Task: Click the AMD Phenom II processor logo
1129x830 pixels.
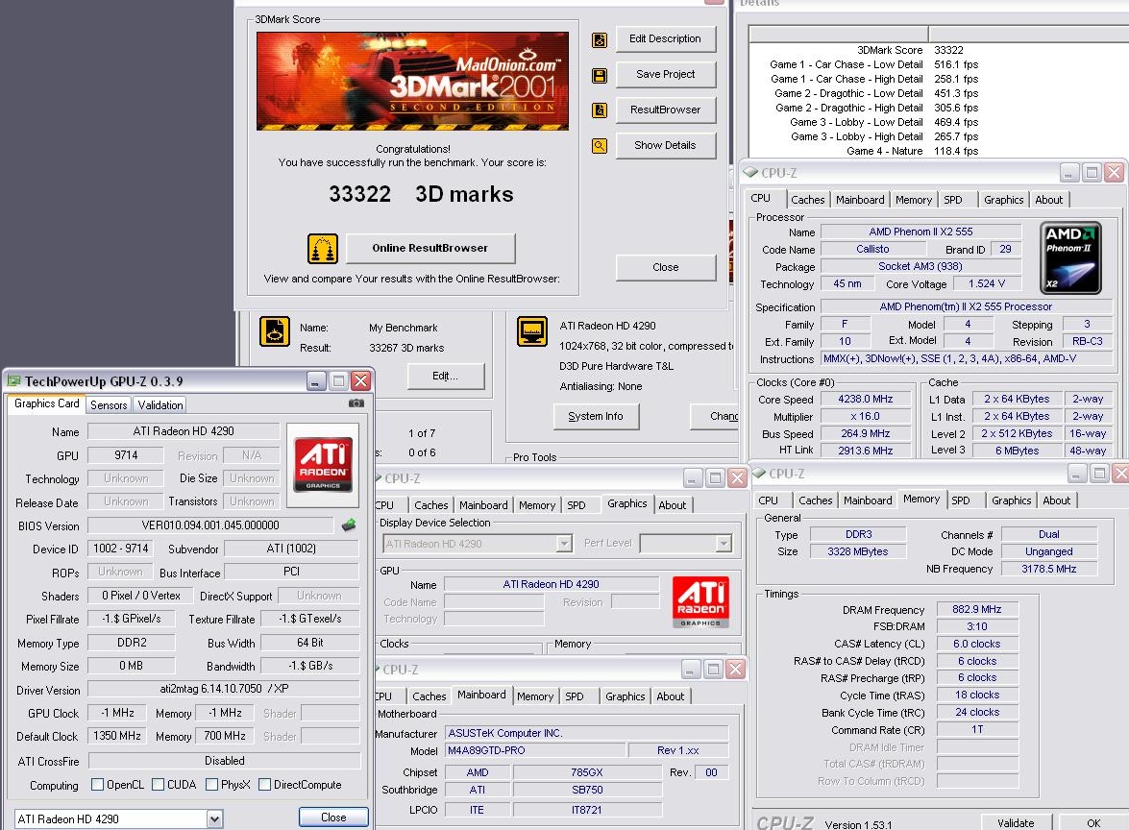Action: tap(1070, 257)
